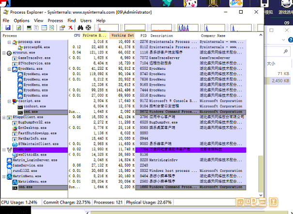This screenshot has height=214, width=293.
Task: Click the process list scroll down arrow
Action: pyautogui.click(x=261, y=195)
